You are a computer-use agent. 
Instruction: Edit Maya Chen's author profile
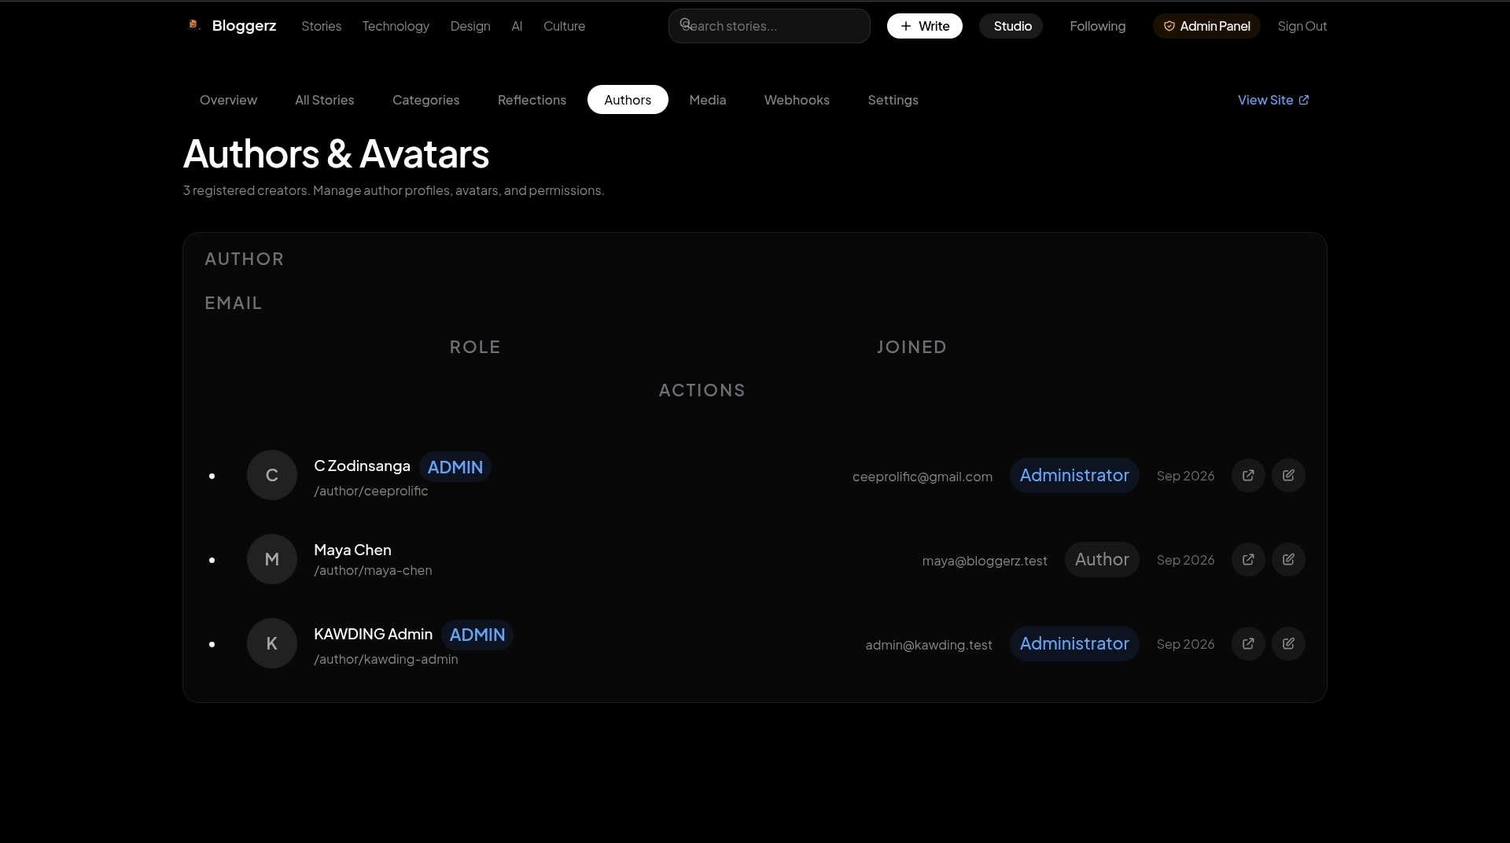pyautogui.click(x=1288, y=559)
